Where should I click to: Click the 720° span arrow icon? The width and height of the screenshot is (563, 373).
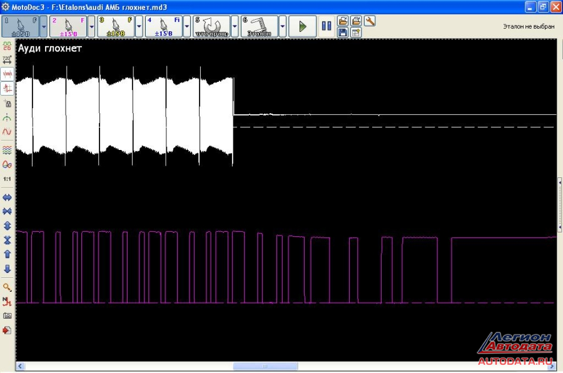click(7, 59)
